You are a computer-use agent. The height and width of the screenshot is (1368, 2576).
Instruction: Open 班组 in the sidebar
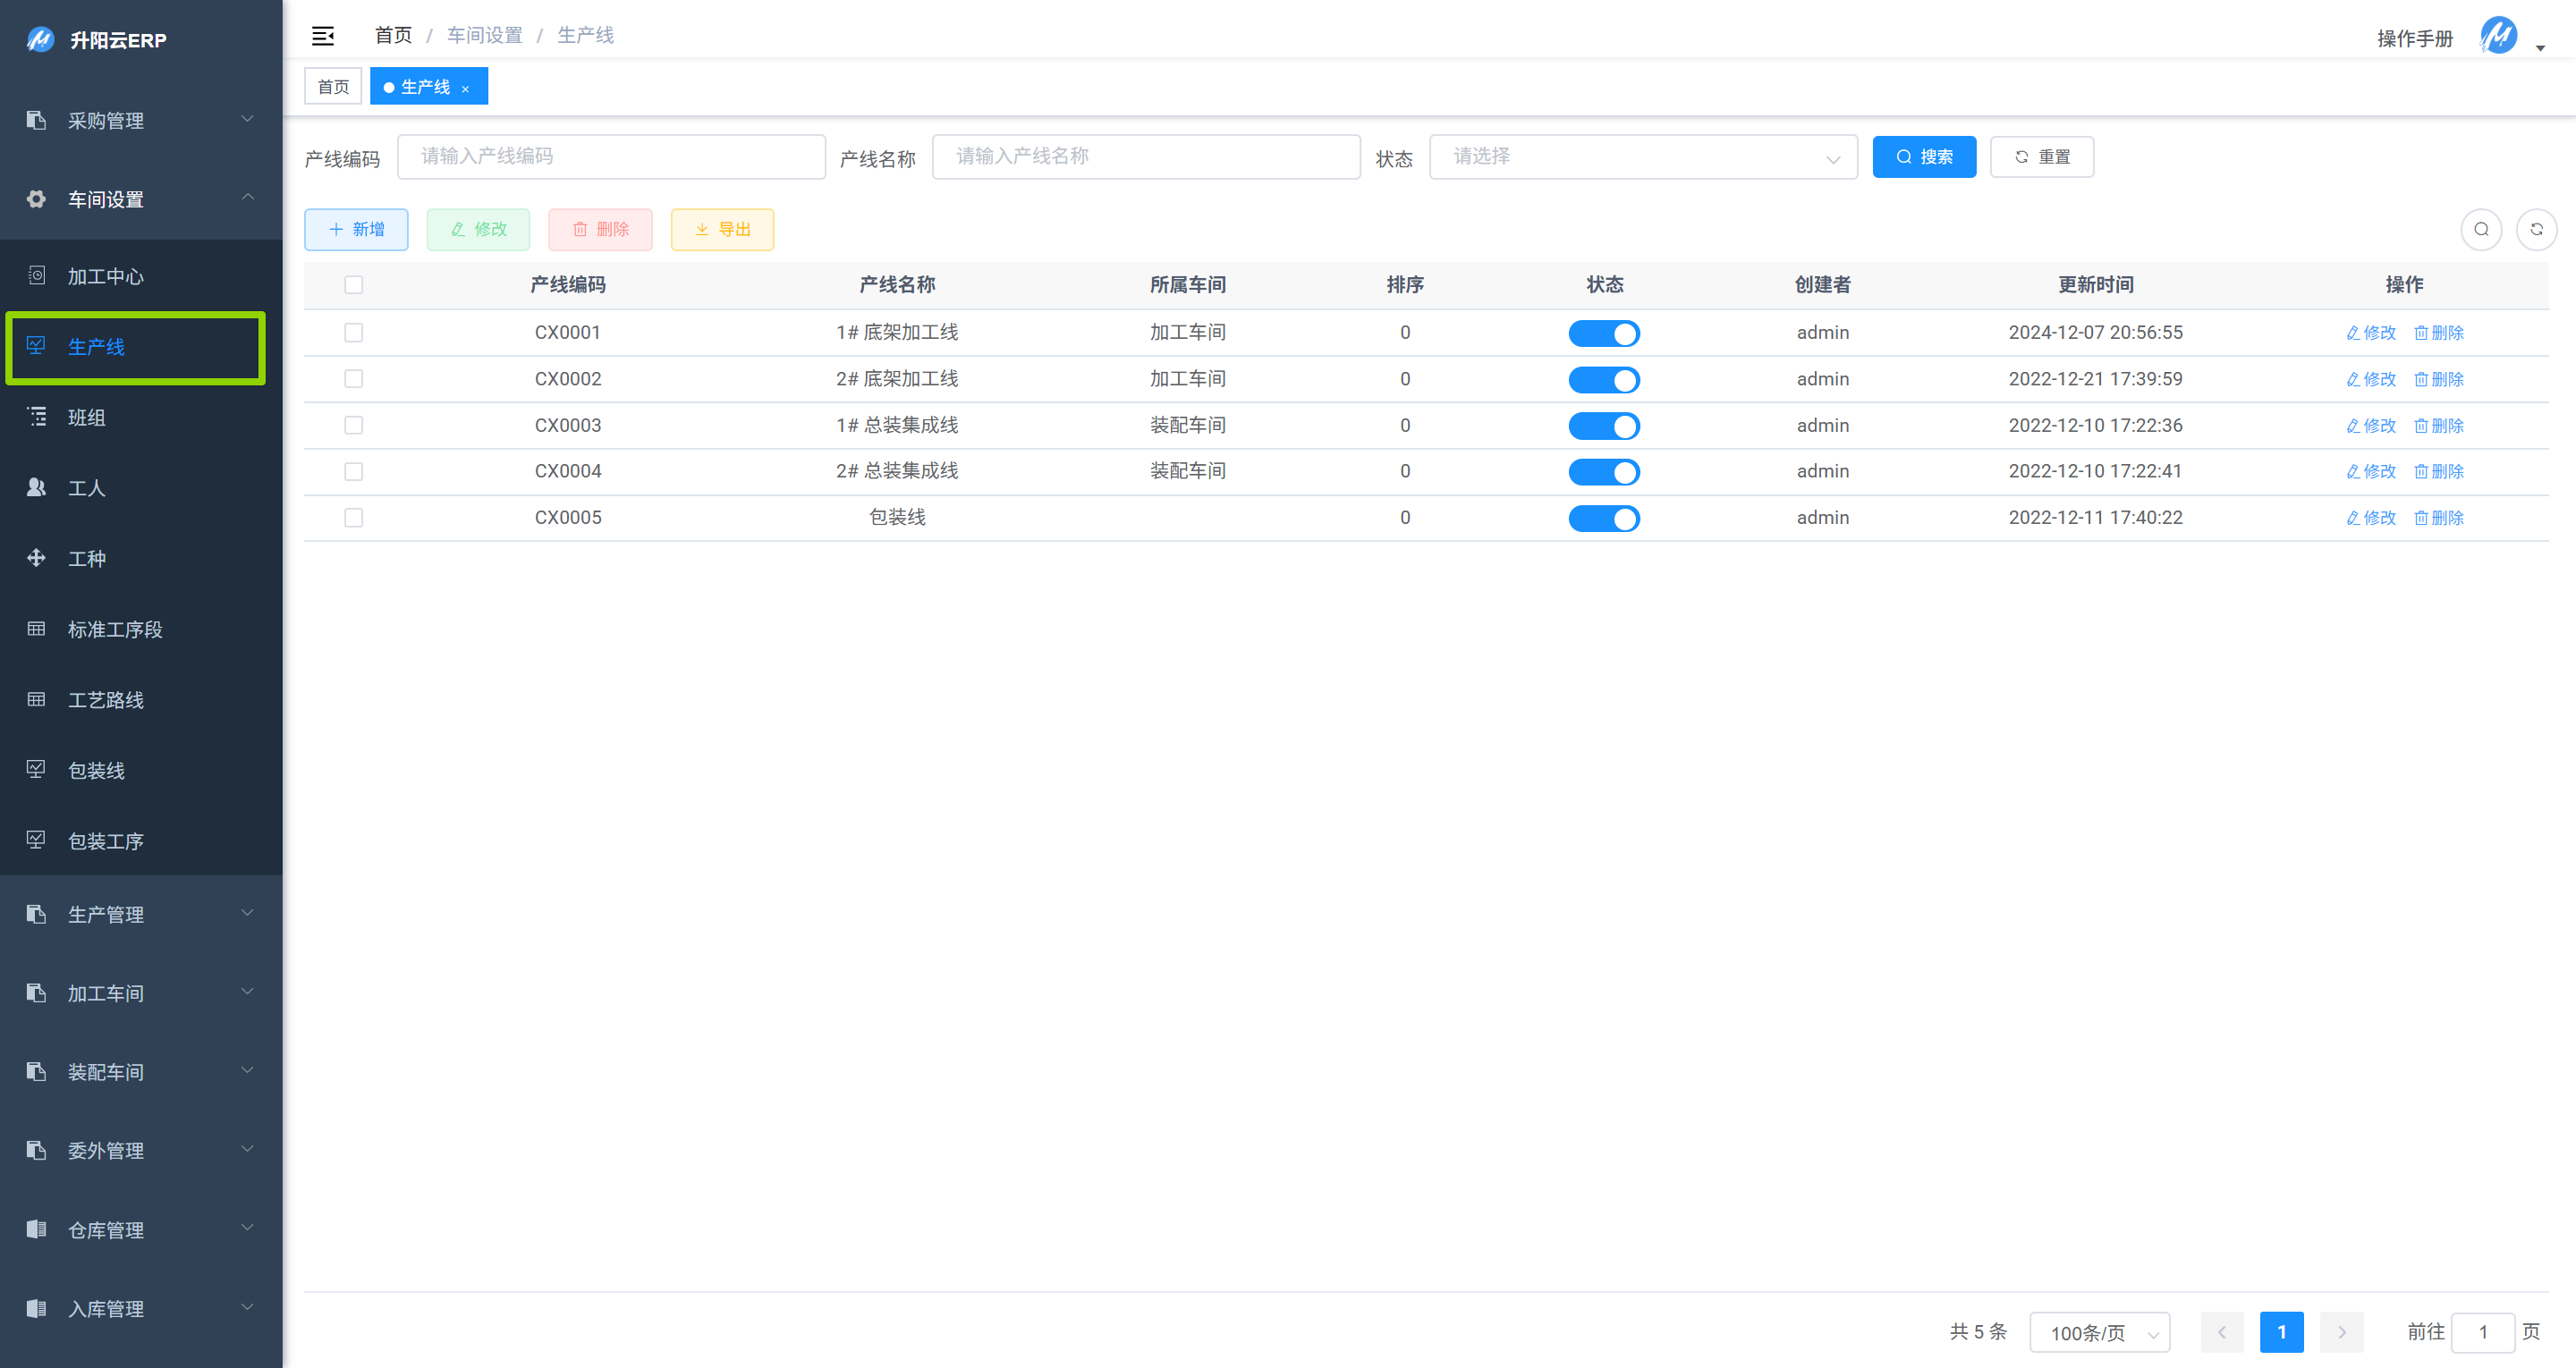87,417
